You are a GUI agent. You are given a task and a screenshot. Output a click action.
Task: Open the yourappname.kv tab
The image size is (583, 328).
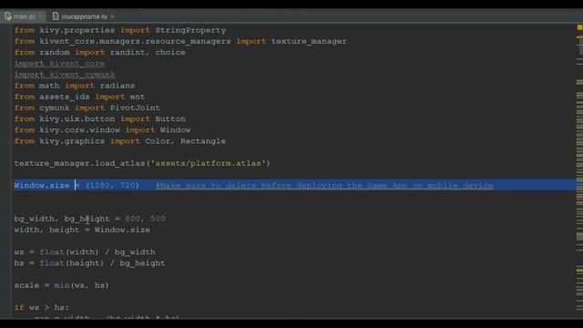tap(84, 16)
